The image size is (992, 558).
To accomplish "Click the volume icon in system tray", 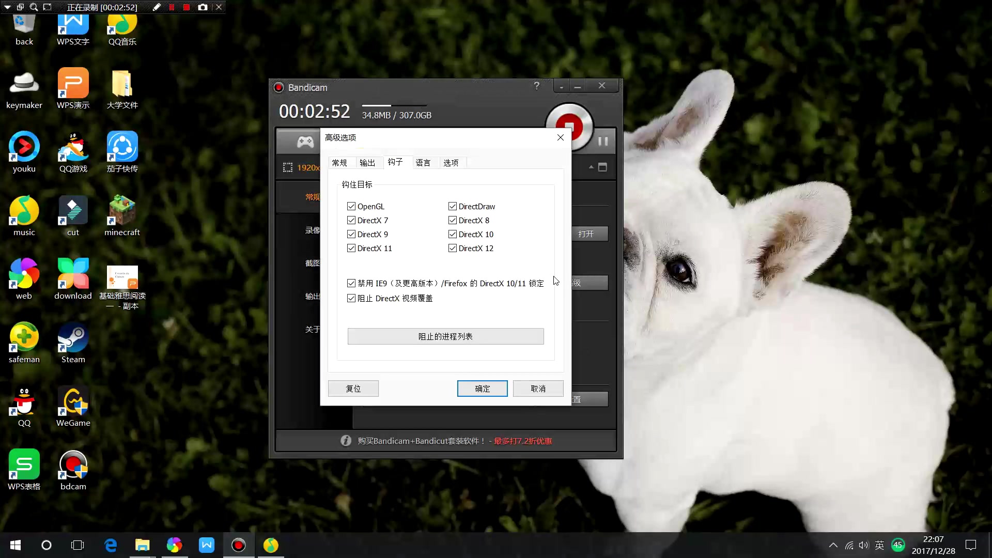I will pyautogui.click(x=864, y=545).
